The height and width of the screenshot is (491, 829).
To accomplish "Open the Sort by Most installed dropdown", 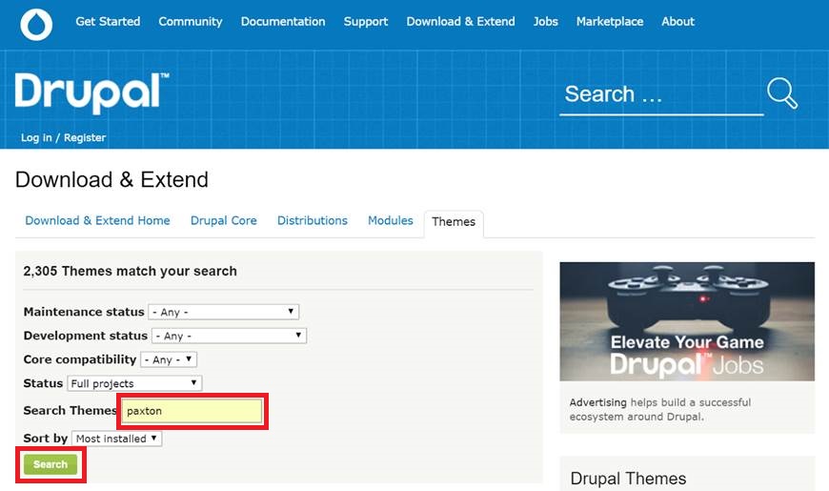I will (x=117, y=439).
